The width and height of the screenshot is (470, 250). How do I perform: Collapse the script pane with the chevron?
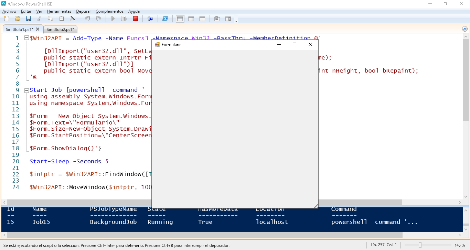(465, 30)
